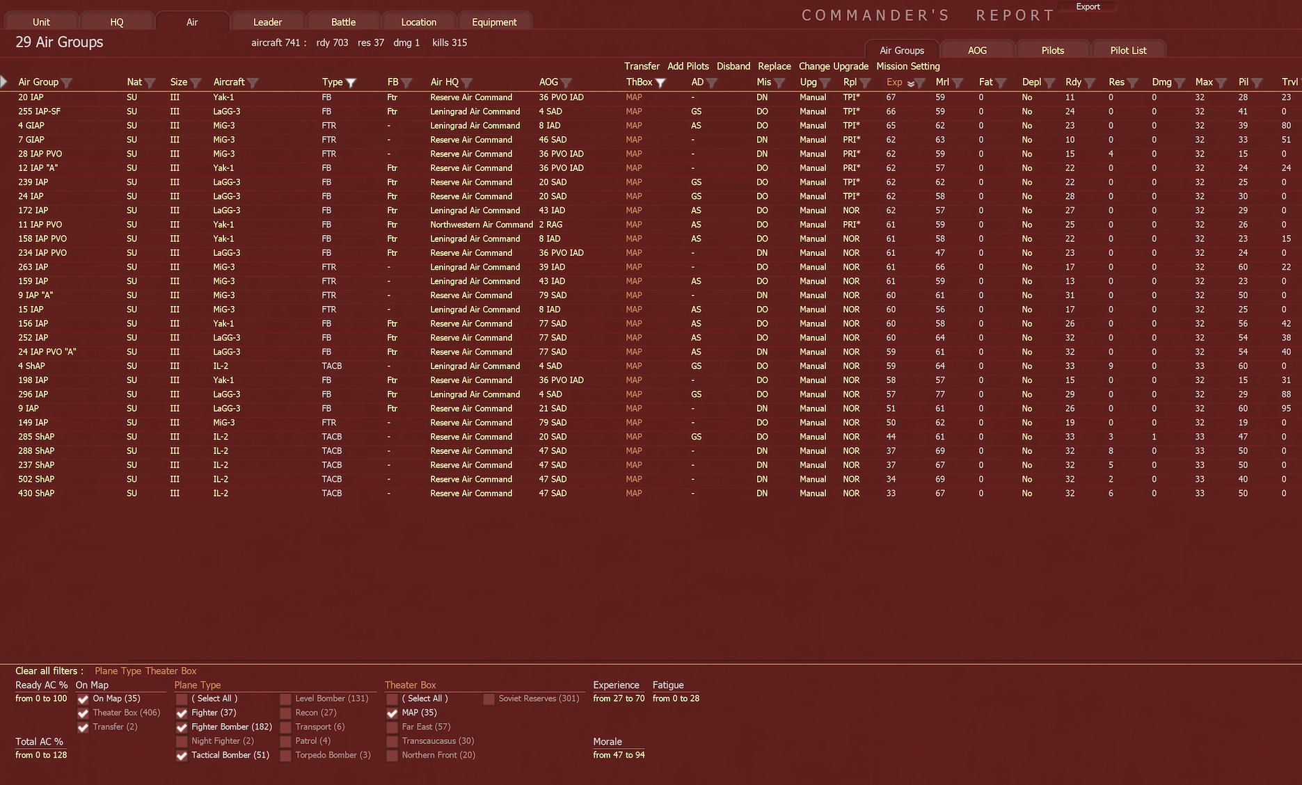Switch to the Unit tab
Screen dimensions: 1302x785
tap(41, 22)
